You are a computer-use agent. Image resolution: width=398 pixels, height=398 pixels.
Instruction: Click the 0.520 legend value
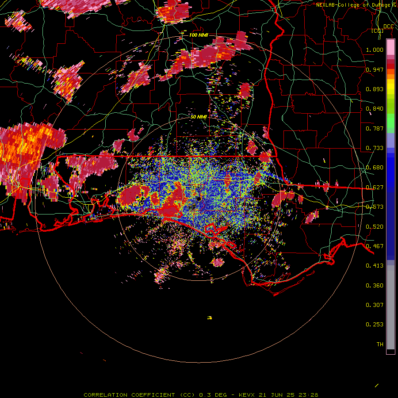375,226
